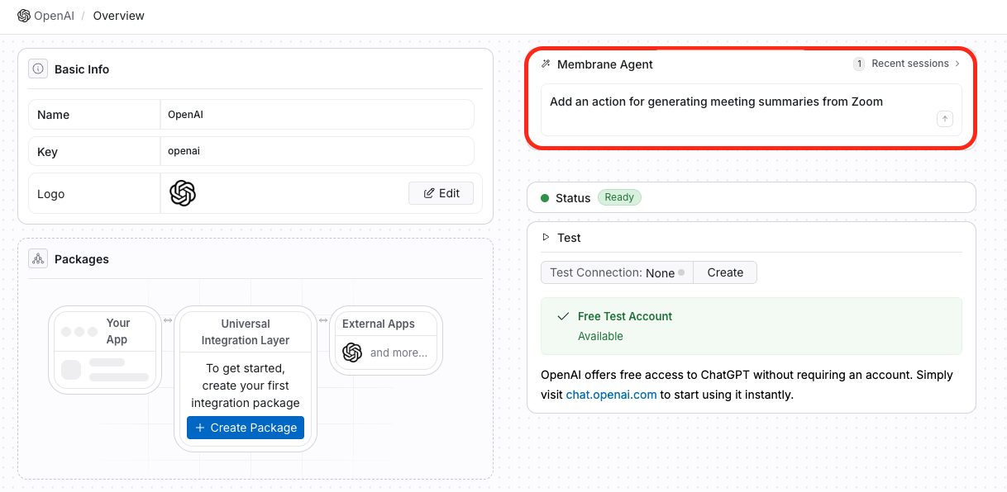Send the agent prompt with the arrow button
This screenshot has height=492, width=1007.
[x=945, y=119]
